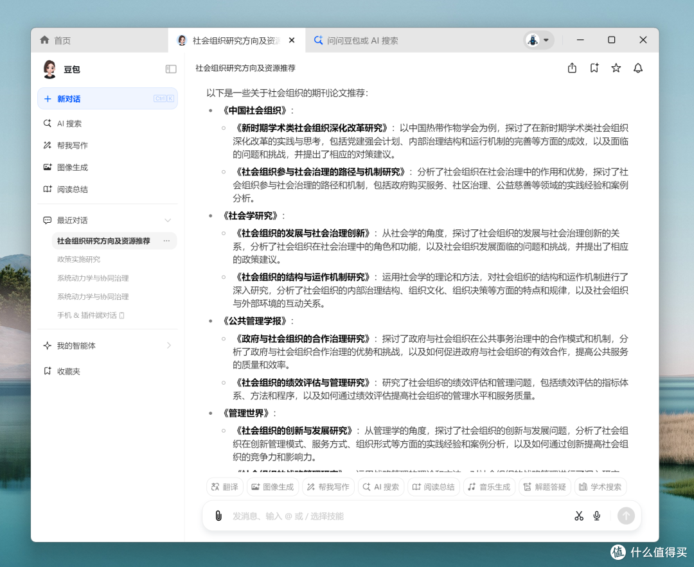Click the 《新时期学术类社会组织深化改革研究》 paper title
The width and height of the screenshot is (694, 567).
pos(312,128)
